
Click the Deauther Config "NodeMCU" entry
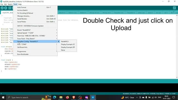click(x=35, y=41)
